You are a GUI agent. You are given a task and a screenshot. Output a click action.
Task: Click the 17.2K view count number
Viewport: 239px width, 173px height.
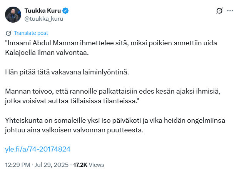point(80,165)
